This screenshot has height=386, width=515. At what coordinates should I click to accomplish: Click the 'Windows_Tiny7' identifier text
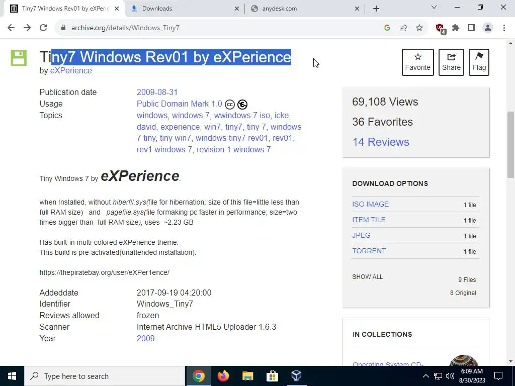(165, 304)
